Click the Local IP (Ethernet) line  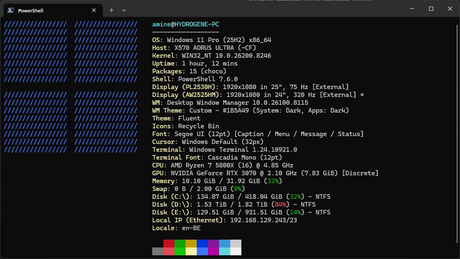coord(225,220)
